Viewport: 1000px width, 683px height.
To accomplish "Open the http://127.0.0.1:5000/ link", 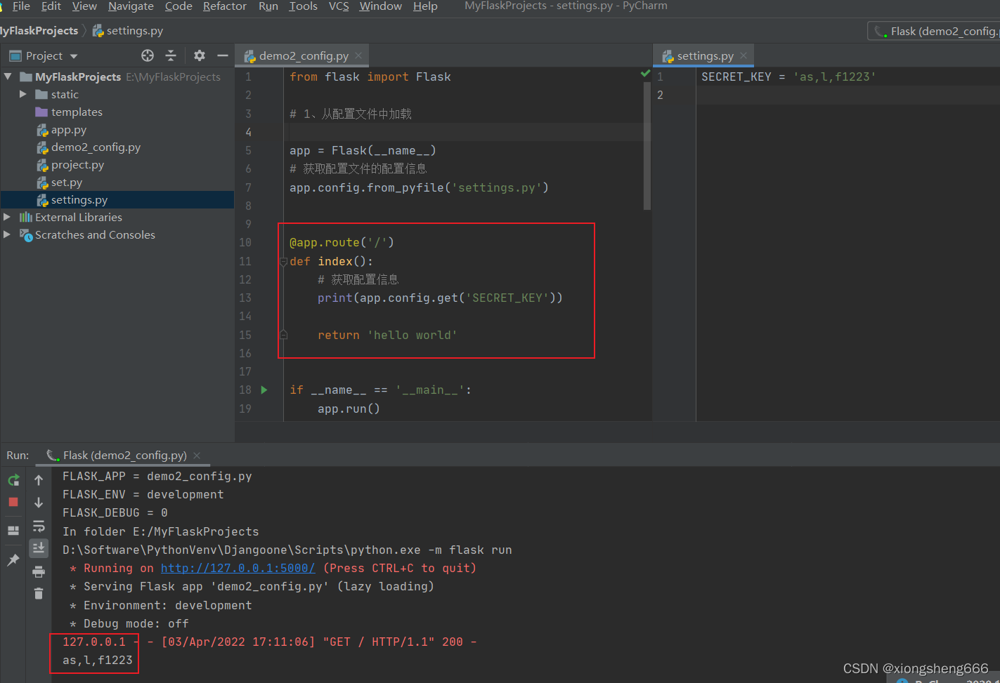I will click(238, 568).
